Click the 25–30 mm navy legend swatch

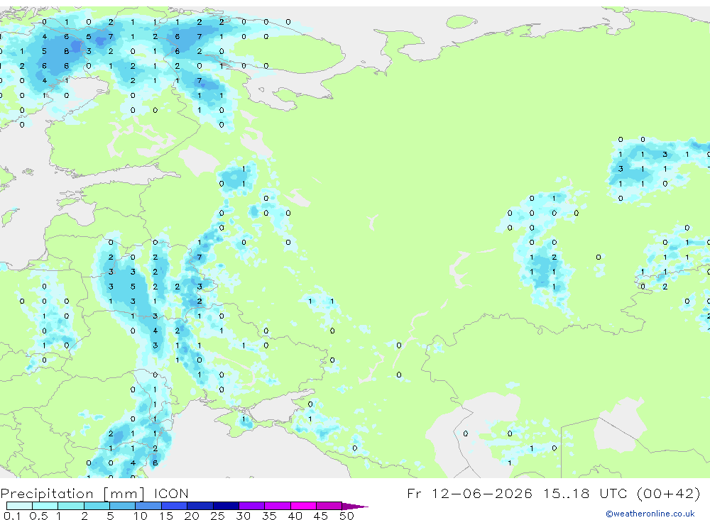pos(226,506)
